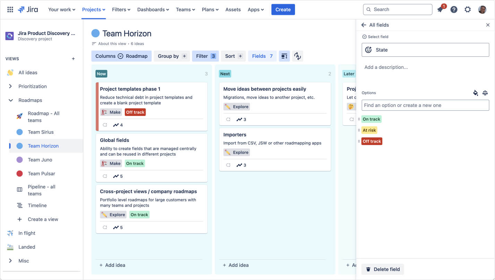This screenshot has width=495, height=280.
Task: Open the help question mark icon
Action: 454,9
